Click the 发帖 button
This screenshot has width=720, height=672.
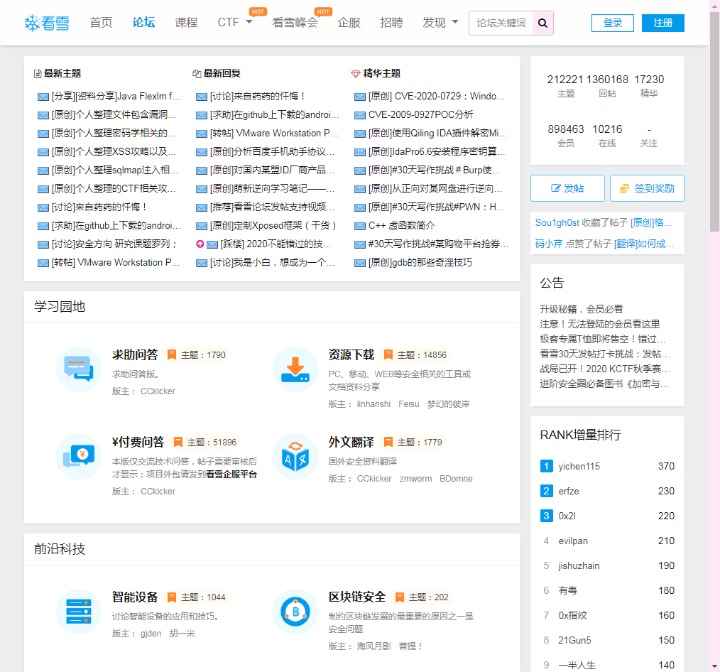click(567, 188)
